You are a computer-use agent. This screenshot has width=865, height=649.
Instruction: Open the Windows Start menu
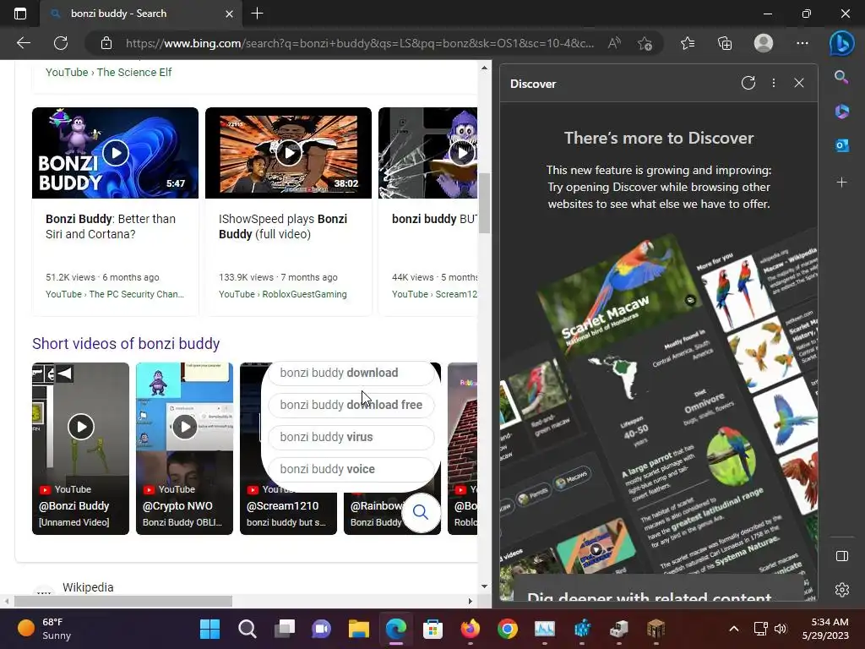coord(209,629)
